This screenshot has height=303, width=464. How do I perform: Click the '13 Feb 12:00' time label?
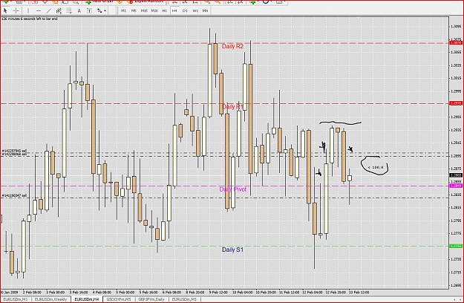pos(359,293)
